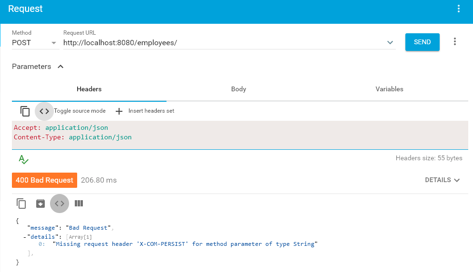Open the options menu next to SEND
The height and width of the screenshot is (272, 473).
tap(454, 41)
